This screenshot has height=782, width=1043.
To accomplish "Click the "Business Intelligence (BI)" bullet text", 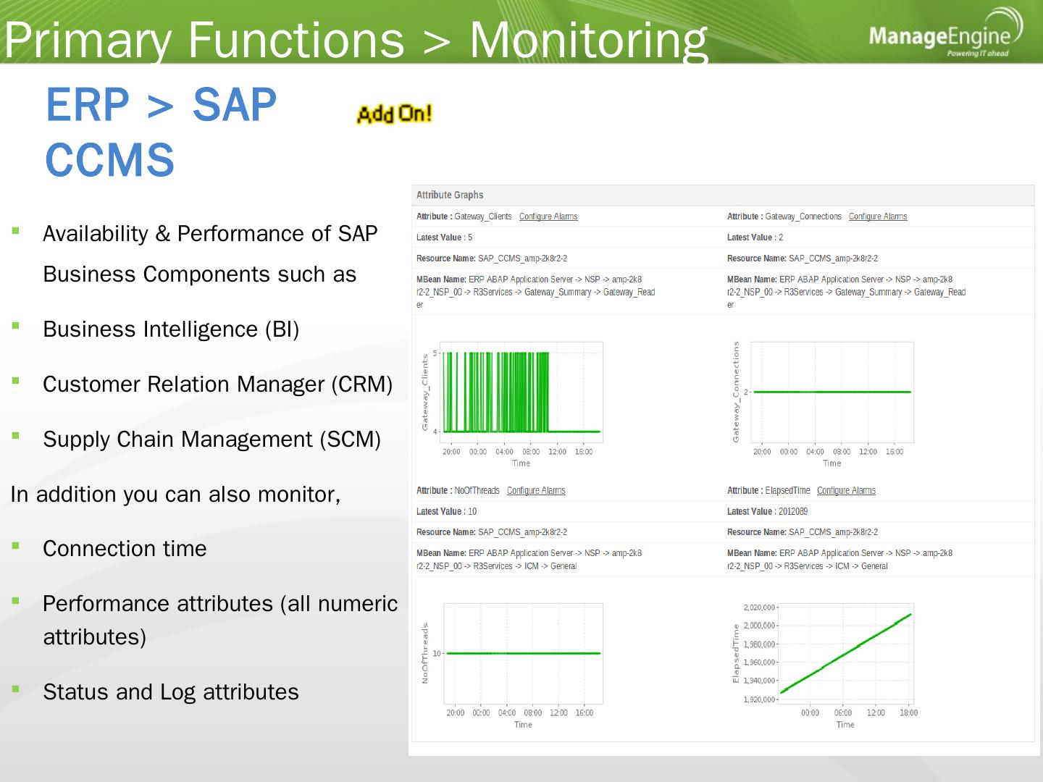I will pyautogui.click(x=171, y=329).
